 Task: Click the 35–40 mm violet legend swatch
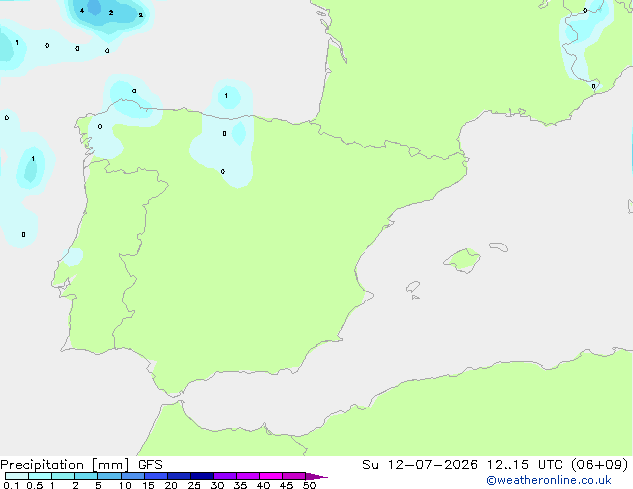[248, 476]
